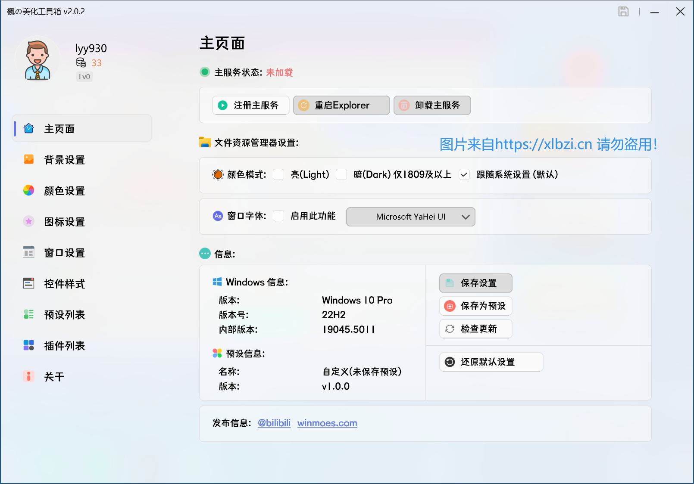Click the lyy930 user avatar

point(38,59)
